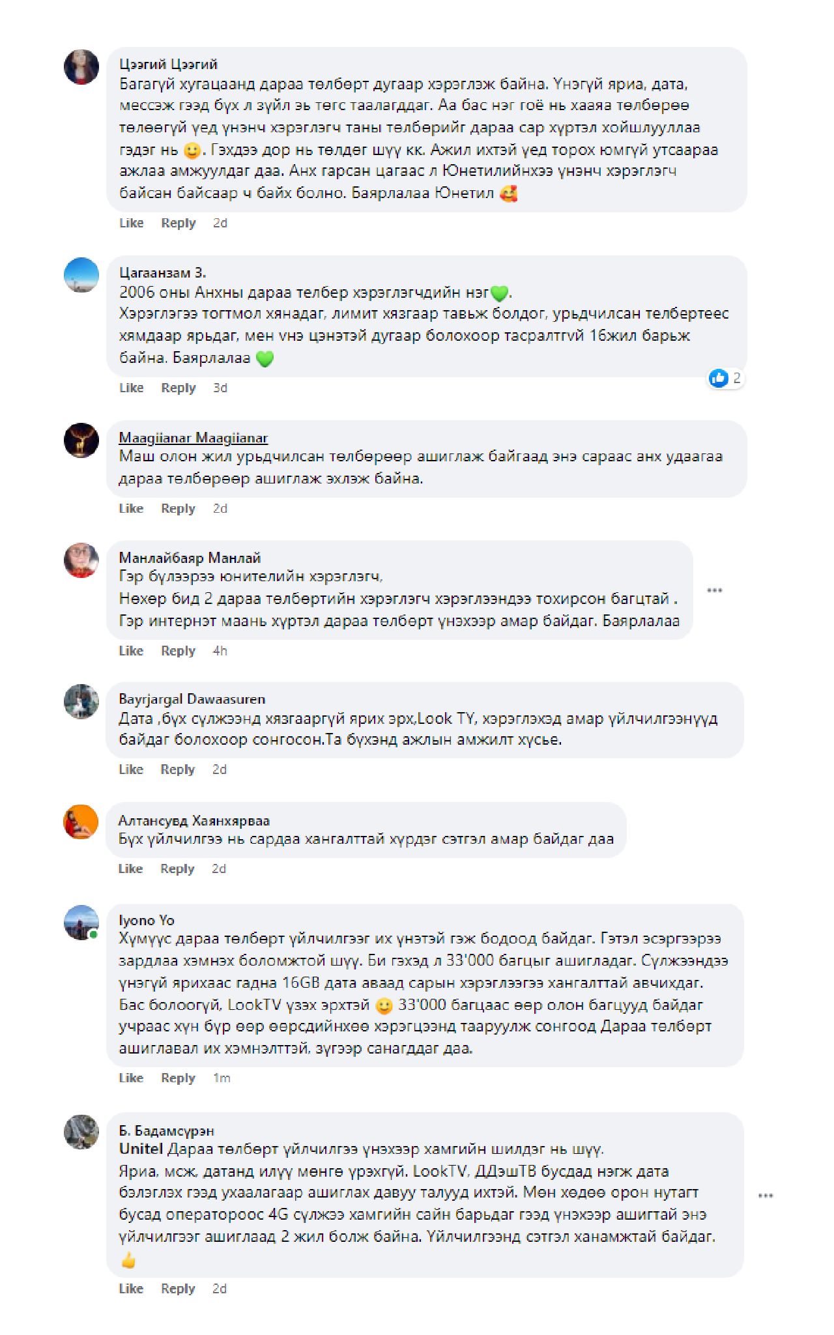Click Алтансувд Хаянхярваа's avatar
Image resolution: width=834 pixels, height=1335 pixels.
(81, 822)
